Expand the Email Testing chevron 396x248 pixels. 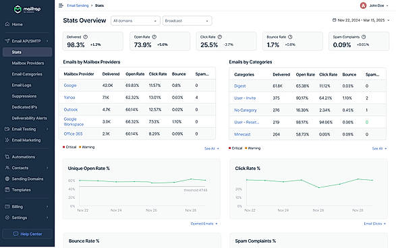[x=47, y=129]
